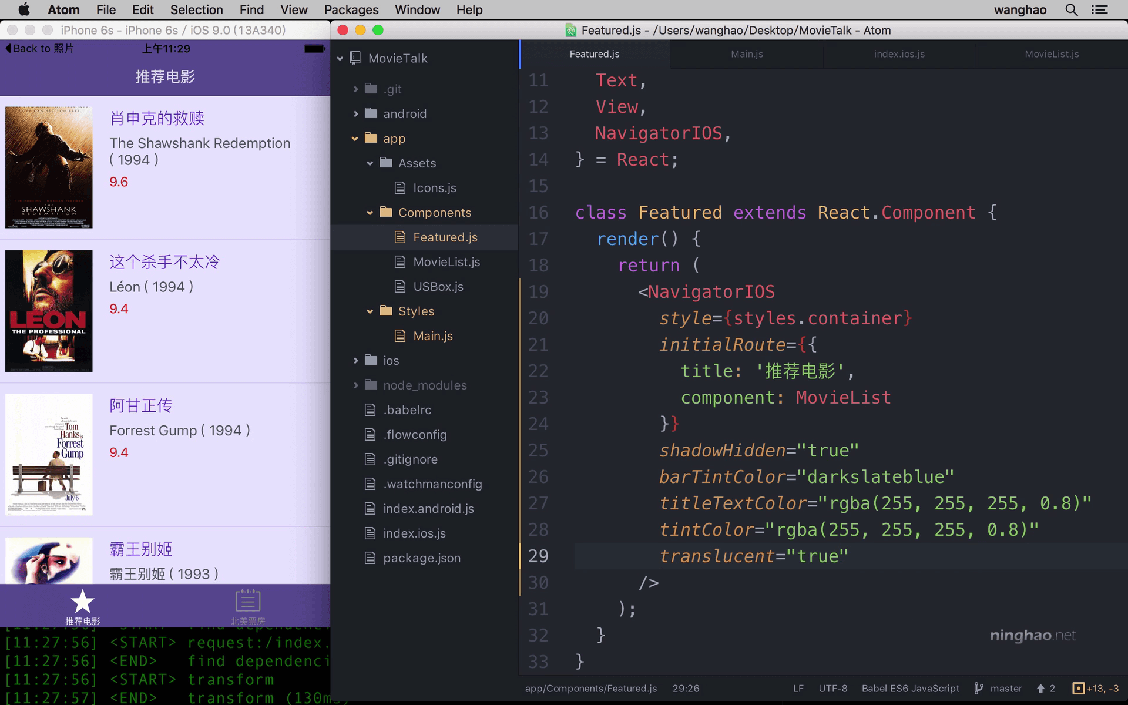
Task: Click the Icons.js file icon
Action: [x=400, y=188]
